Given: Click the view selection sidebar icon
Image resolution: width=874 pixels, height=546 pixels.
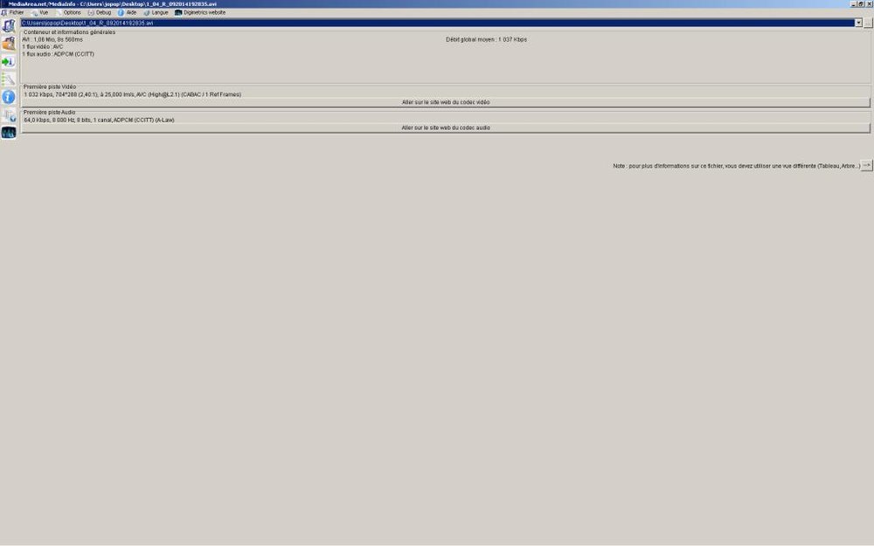Looking at the screenshot, I should (9, 79).
